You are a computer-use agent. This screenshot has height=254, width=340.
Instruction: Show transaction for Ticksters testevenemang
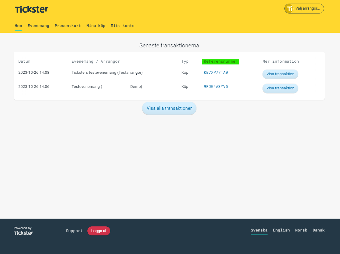pyautogui.click(x=280, y=74)
